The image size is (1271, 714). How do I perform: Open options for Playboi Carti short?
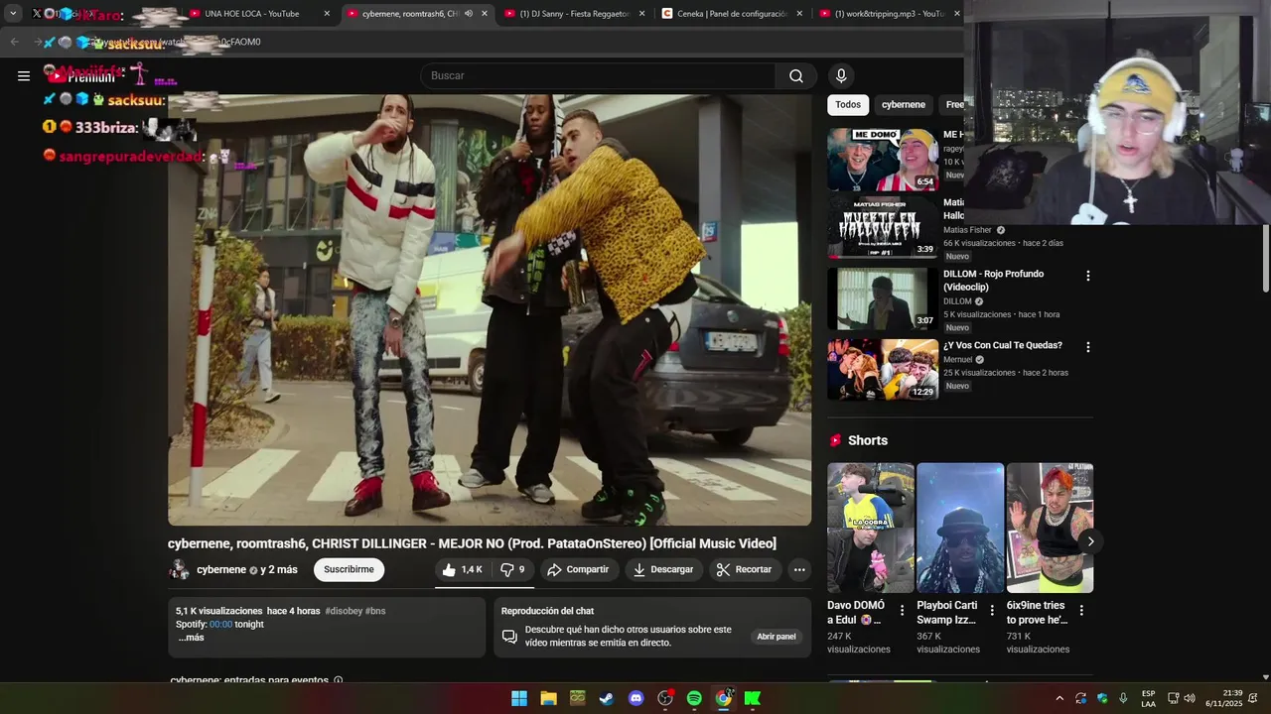coord(991,611)
